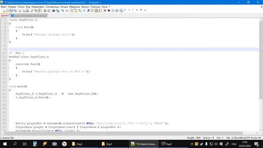Collapse override Test fold at line 14
The height and width of the screenshot is (148, 263).
point(8,68)
